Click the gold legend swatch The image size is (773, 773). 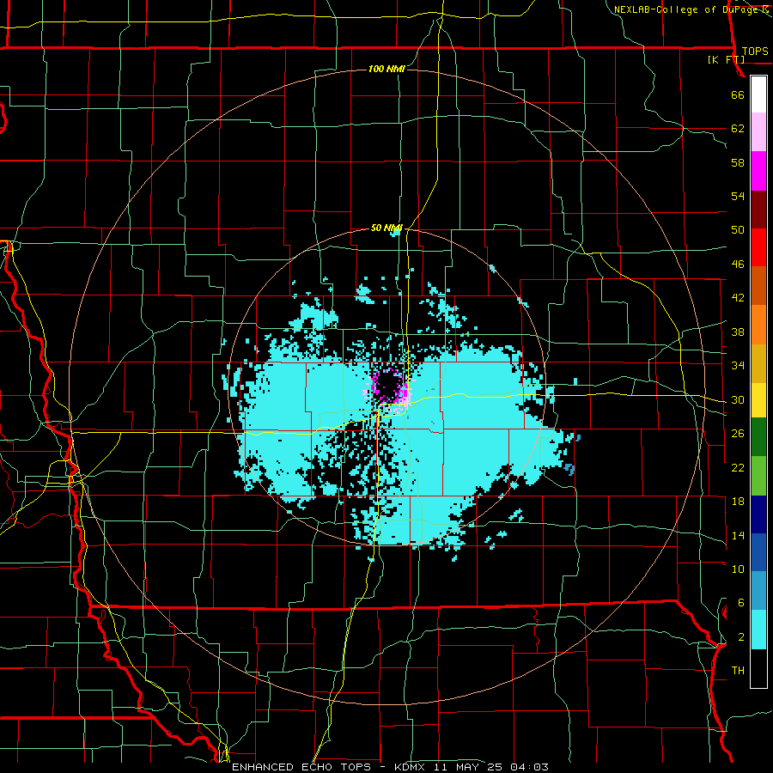[758, 364]
